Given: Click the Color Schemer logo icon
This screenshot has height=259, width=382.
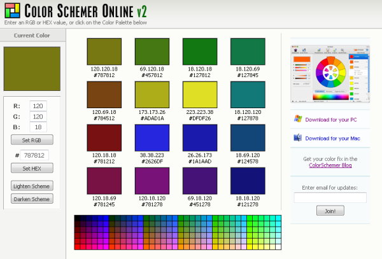Looking at the screenshot, I should [13, 10].
